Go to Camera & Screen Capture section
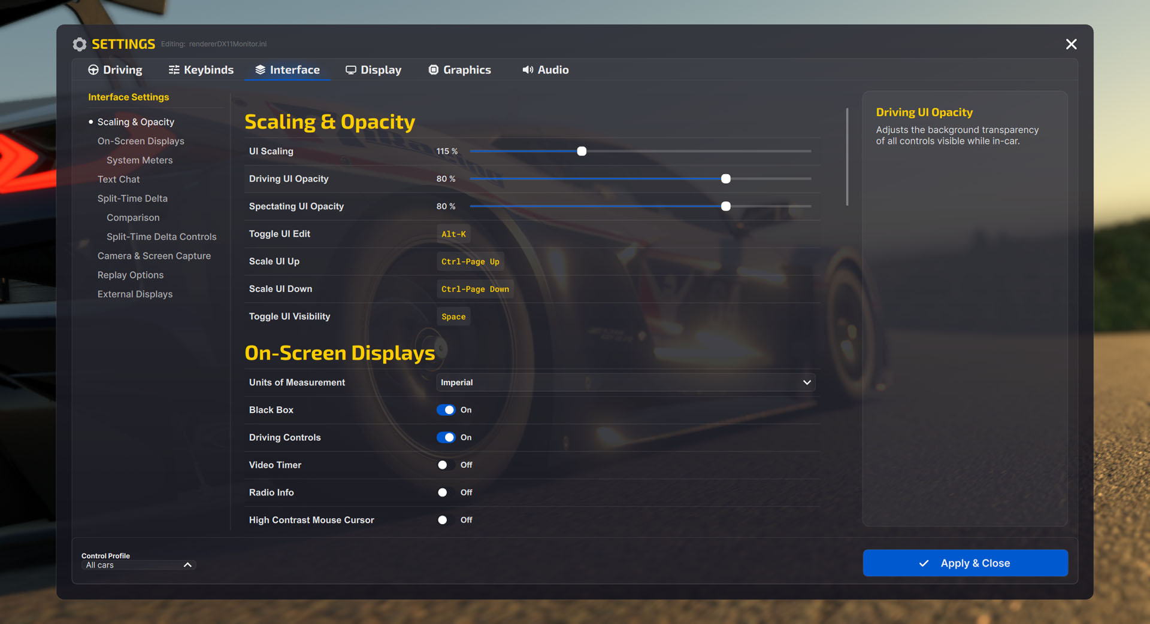1150x624 pixels. [154, 256]
